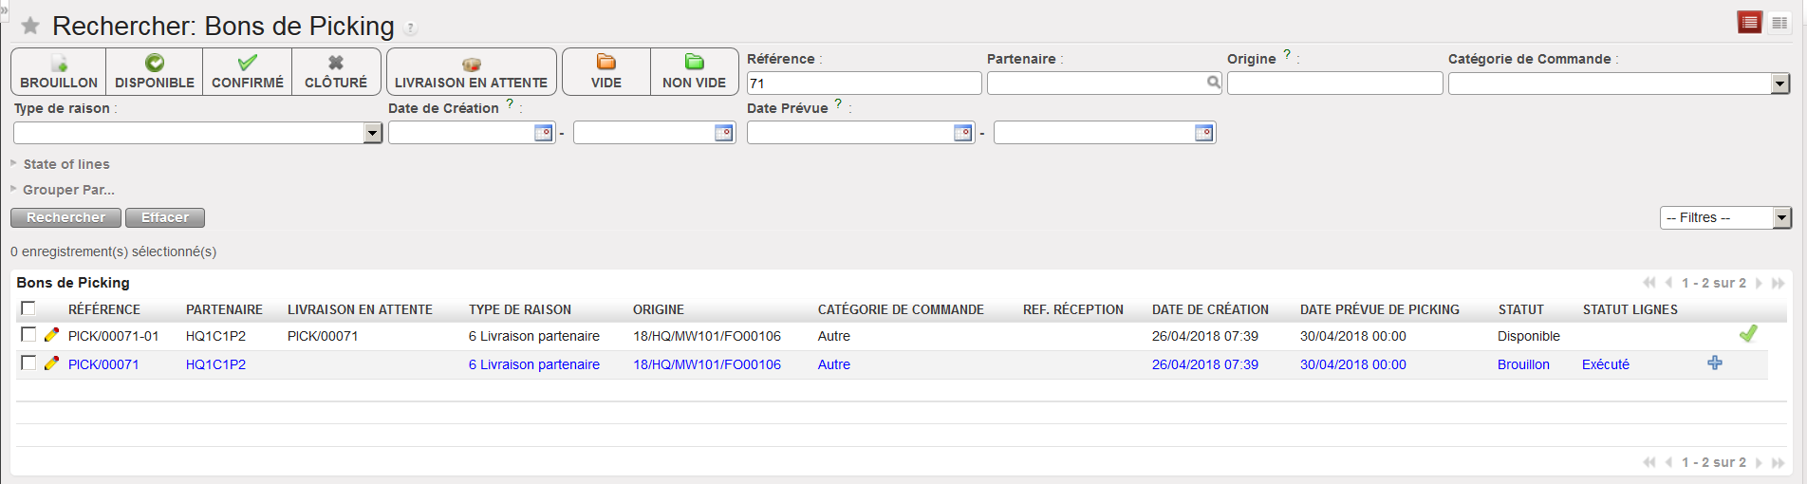Viewport: 1807px width, 484px height.
Task: Switch to the red list view icon
Action: (1749, 23)
